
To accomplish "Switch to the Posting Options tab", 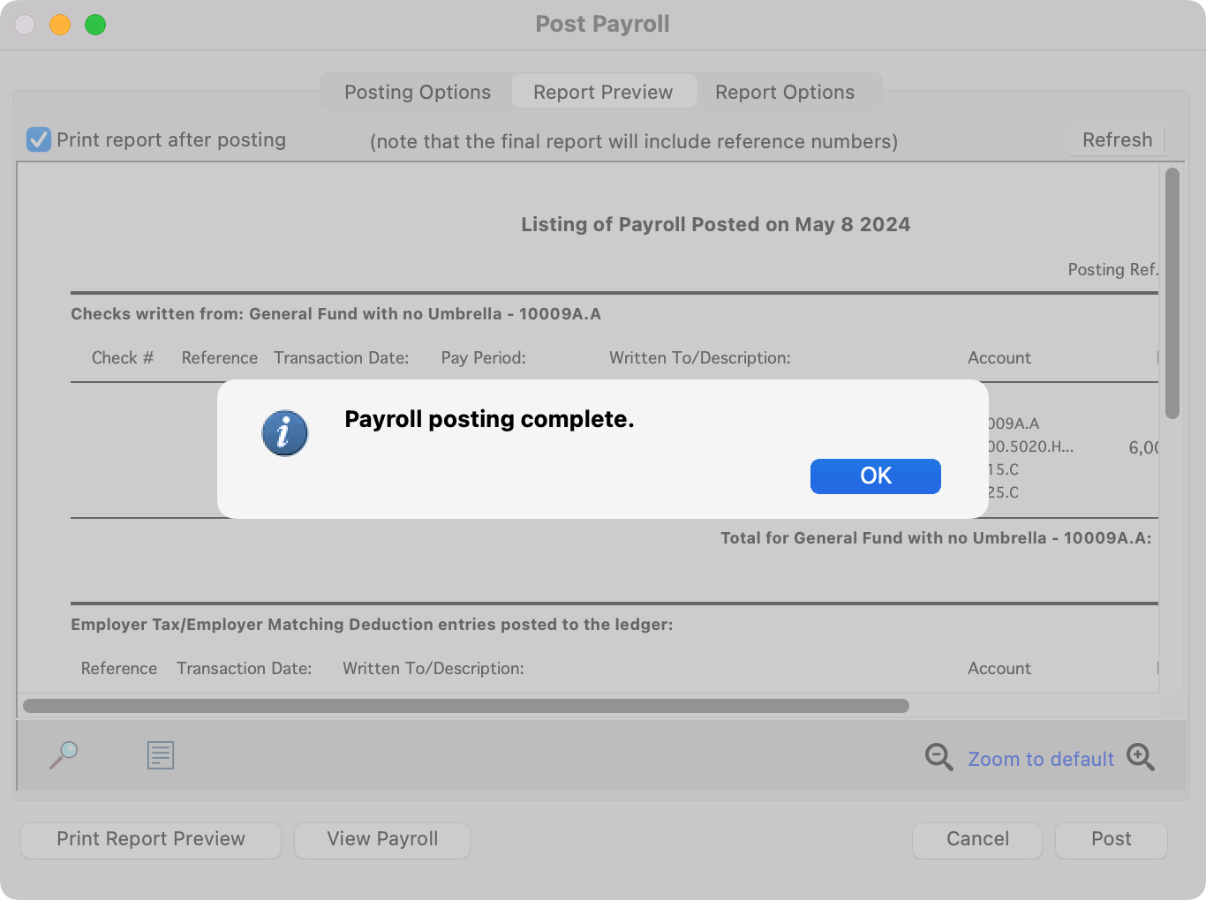I will (417, 92).
